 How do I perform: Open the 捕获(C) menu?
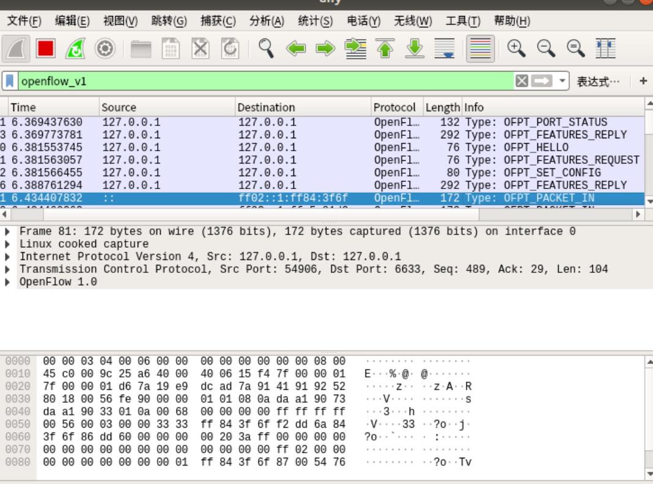218,20
